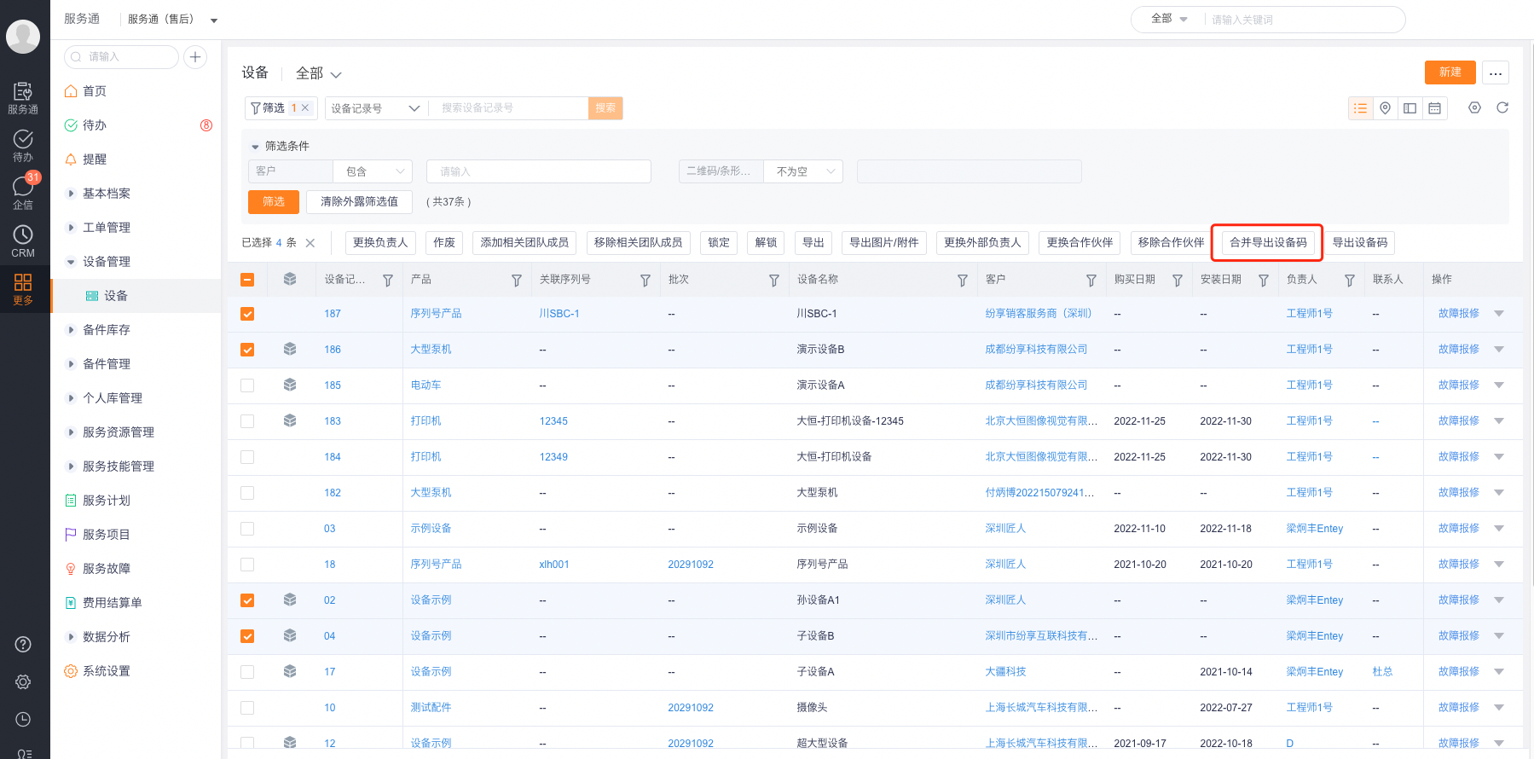Click the user avatar
This screenshot has width=1534, height=759.
[x=23, y=37]
